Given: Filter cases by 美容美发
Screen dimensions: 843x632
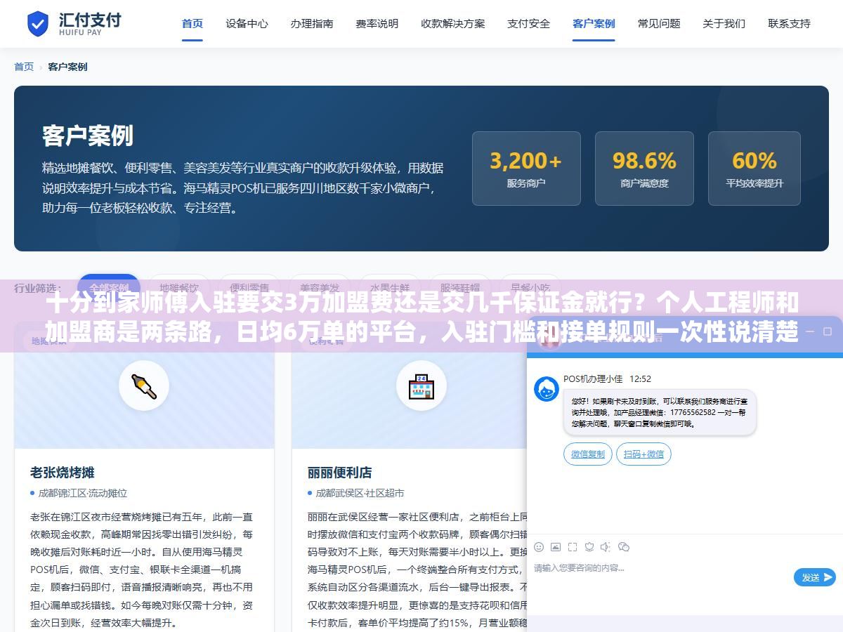Looking at the screenshot, I should [x=320, y=287].
